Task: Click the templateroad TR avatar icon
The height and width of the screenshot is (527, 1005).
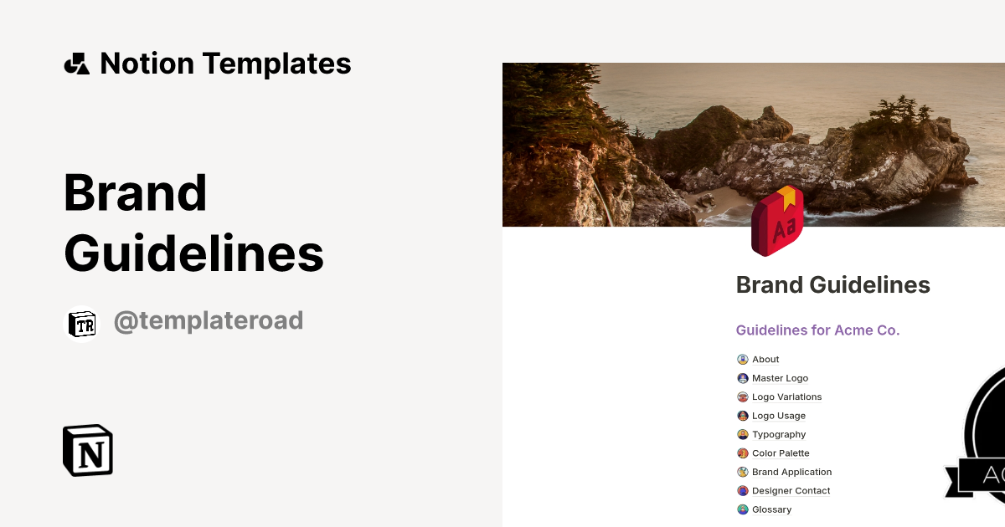Action: pos(82,325)
